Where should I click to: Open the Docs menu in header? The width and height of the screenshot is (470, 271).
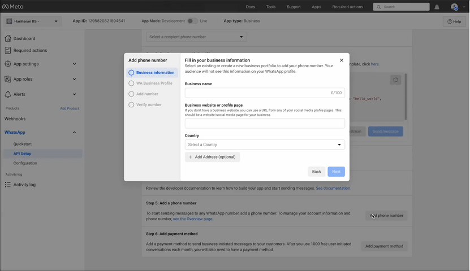coord(251,7)
